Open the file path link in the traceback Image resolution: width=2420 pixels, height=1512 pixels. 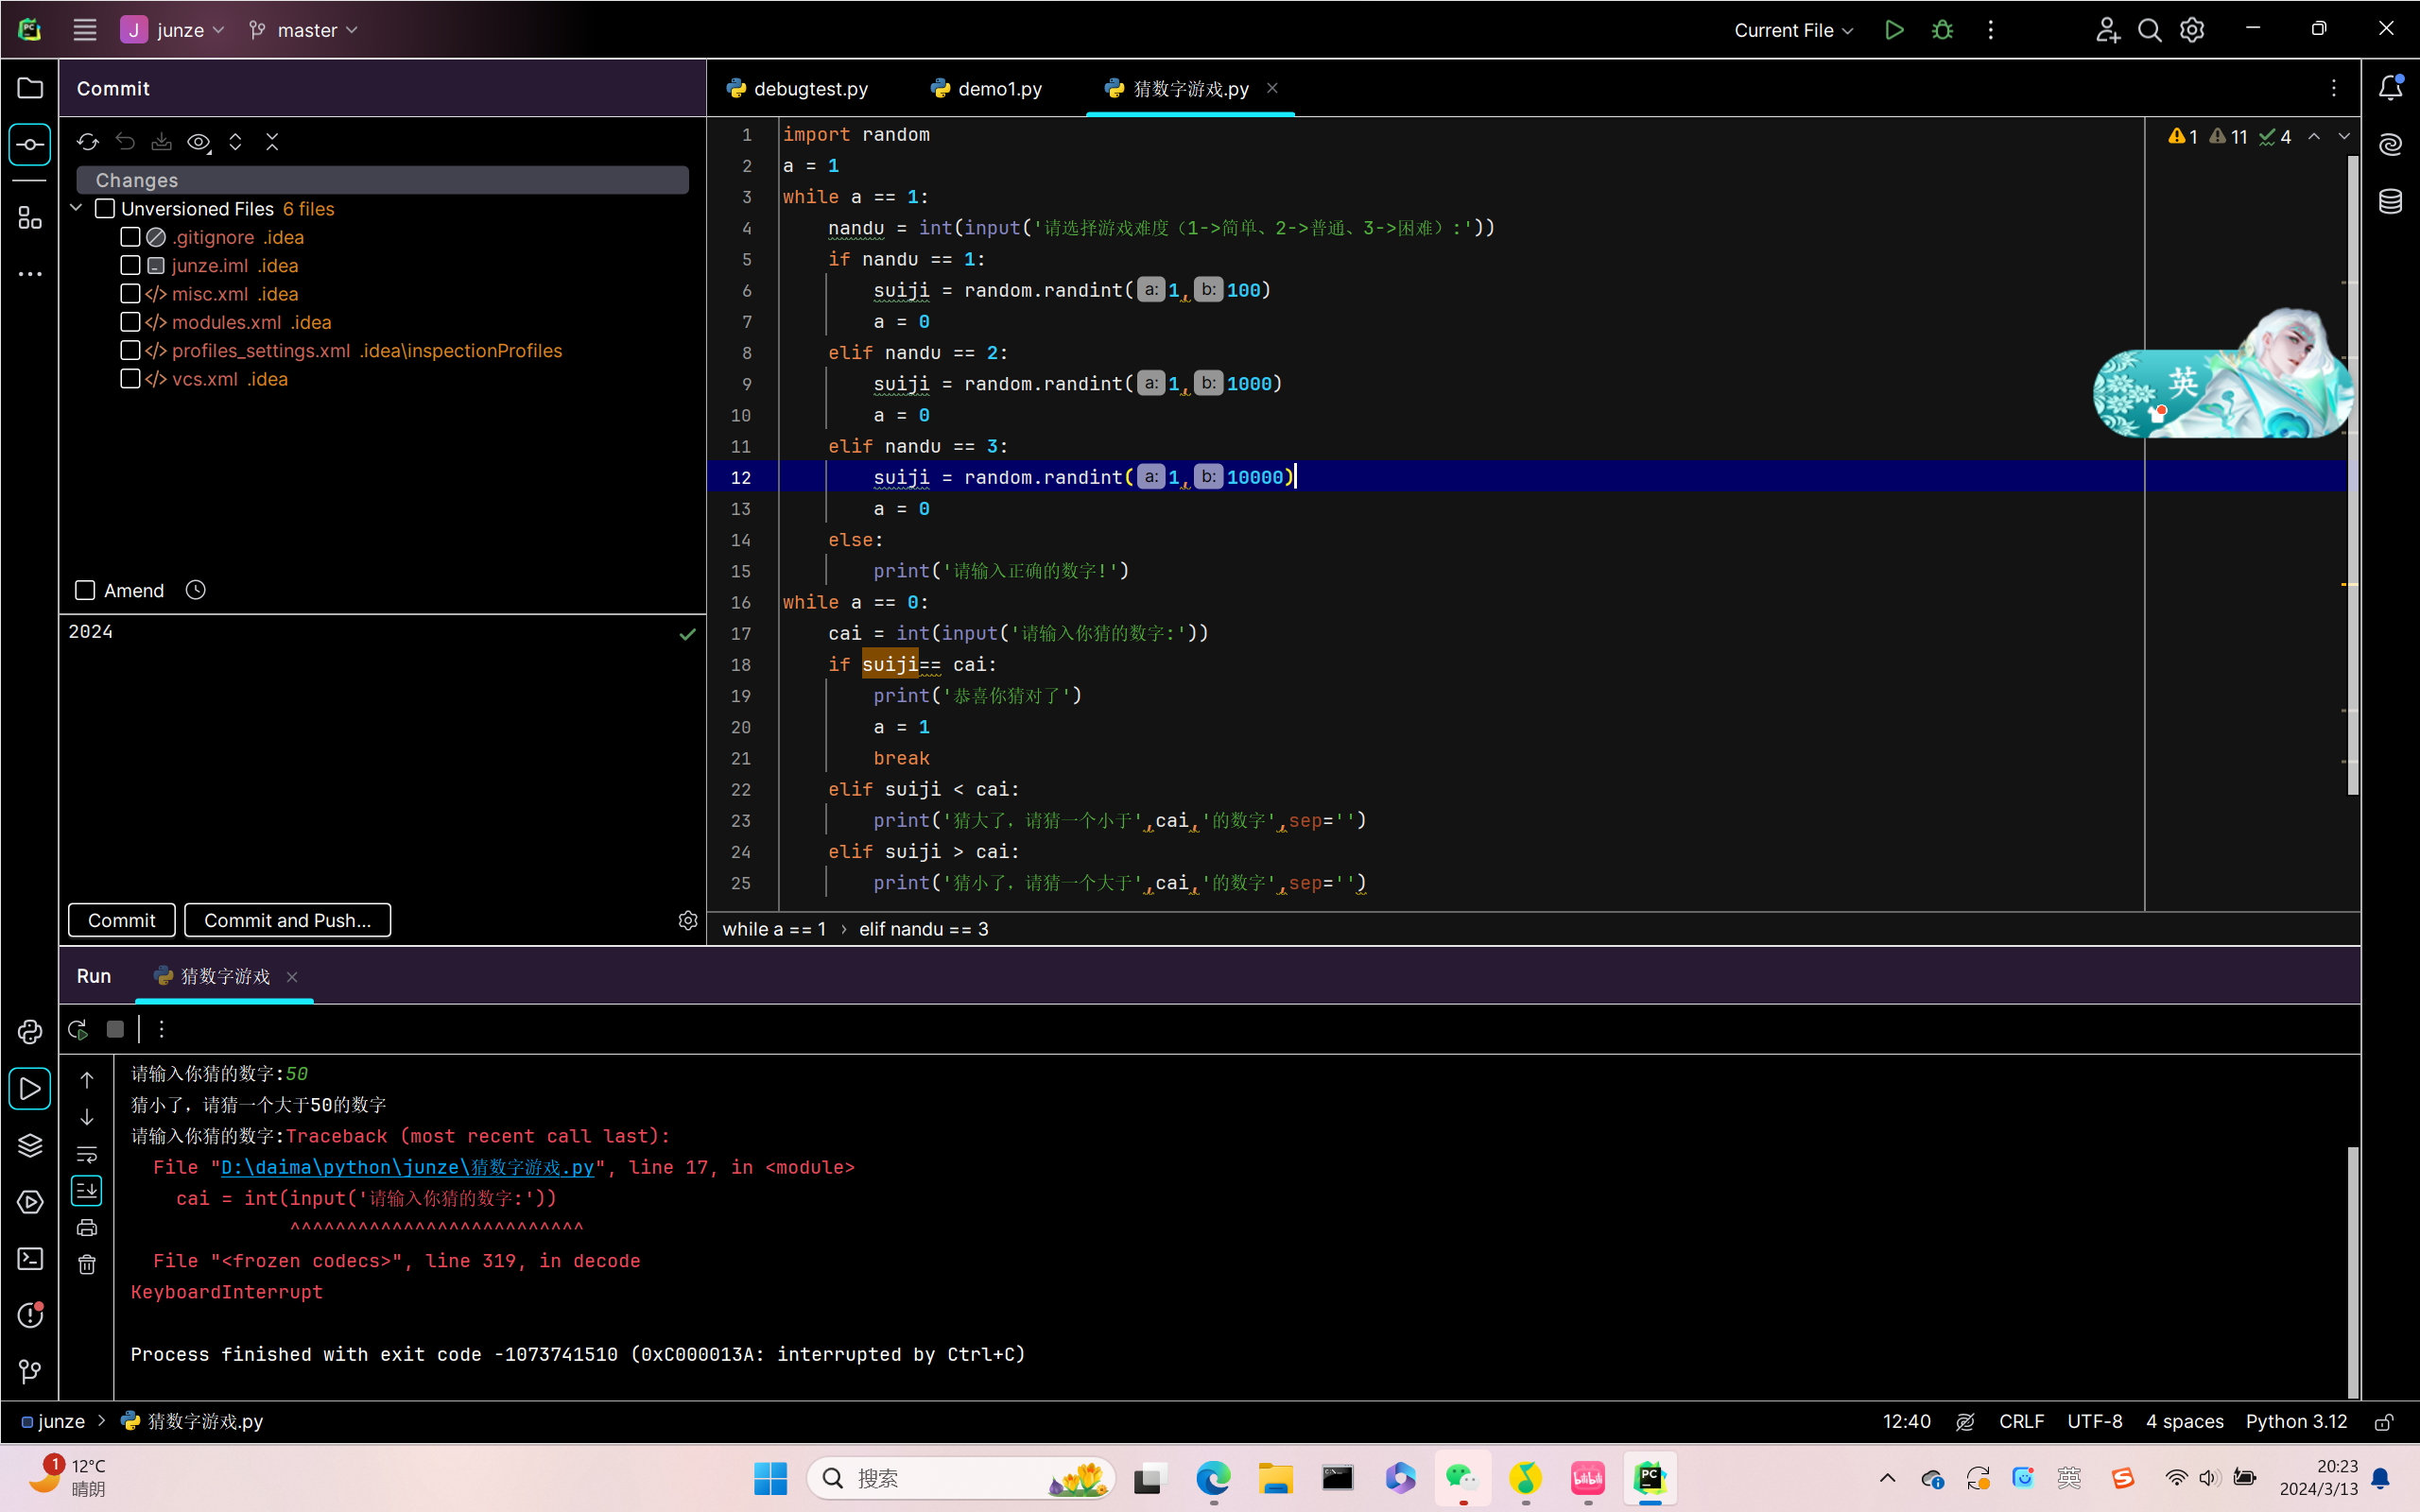(x=407, y=1167)
